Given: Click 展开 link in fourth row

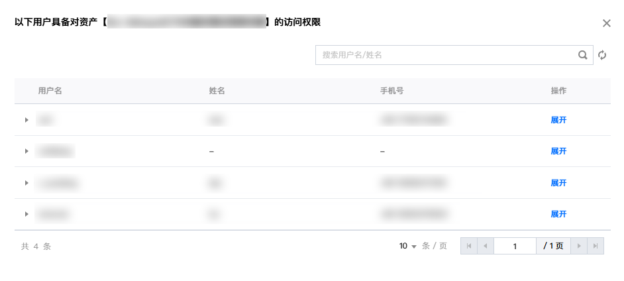Looking at the screenshot, I should point(558,214).
